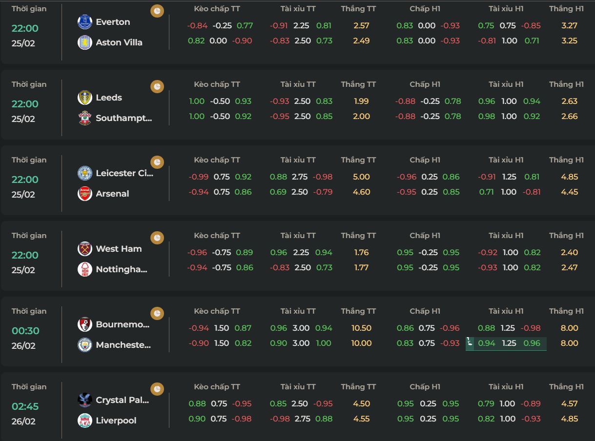
Task: Open the West Ham team link
Action: (119, 249)
